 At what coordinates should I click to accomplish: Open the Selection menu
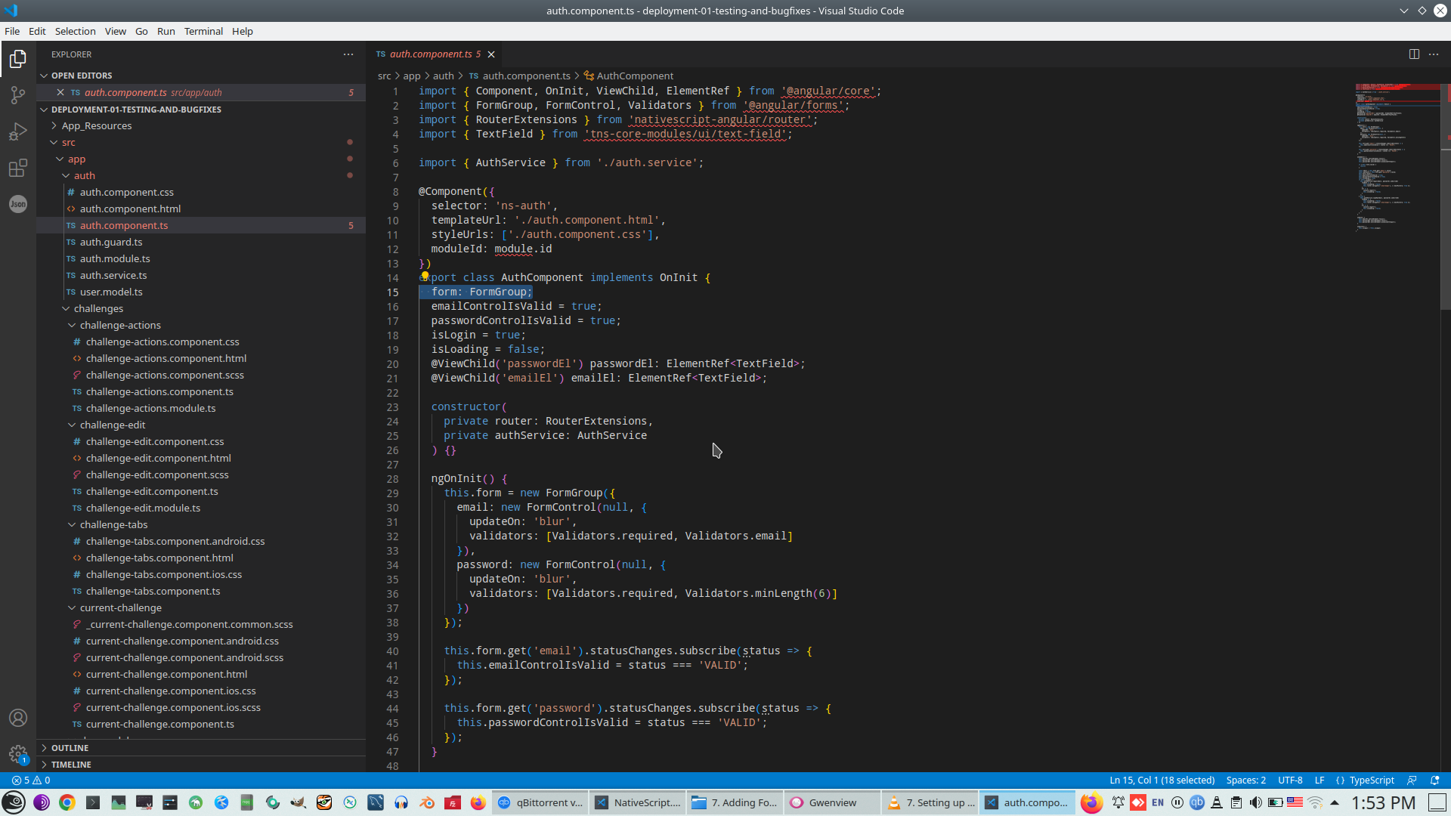tap(75, 31)
